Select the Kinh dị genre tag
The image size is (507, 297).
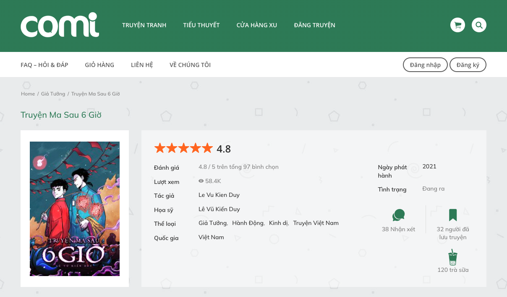pos(278,223)
